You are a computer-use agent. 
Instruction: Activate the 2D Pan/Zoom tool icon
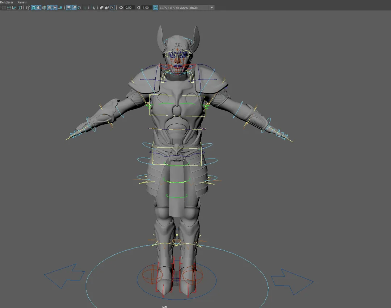tap(112, 7)
